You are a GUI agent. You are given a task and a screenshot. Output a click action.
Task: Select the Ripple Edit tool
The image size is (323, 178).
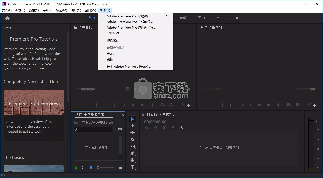[132, 133]
